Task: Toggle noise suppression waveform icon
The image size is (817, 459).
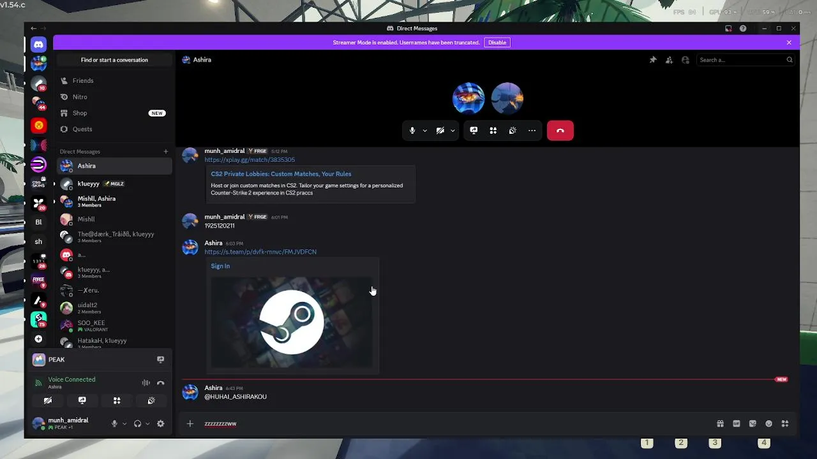Action: tap(146, 383)
